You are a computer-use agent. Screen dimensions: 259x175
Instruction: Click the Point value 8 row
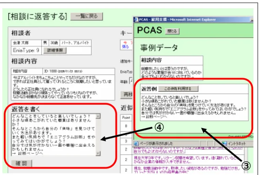pos(126,126)
